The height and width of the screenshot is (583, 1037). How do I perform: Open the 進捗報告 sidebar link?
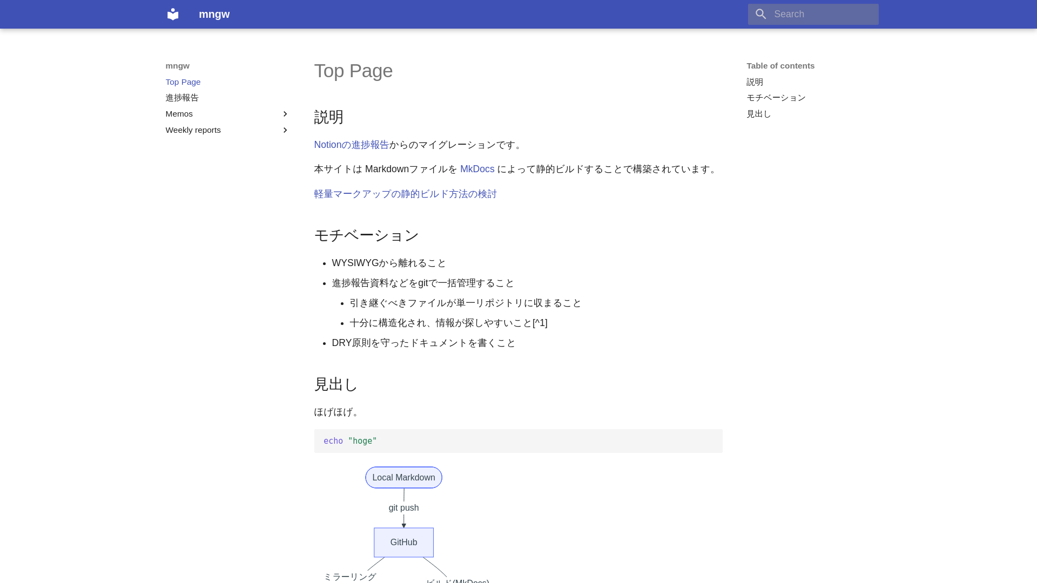(x=182, y=98)
